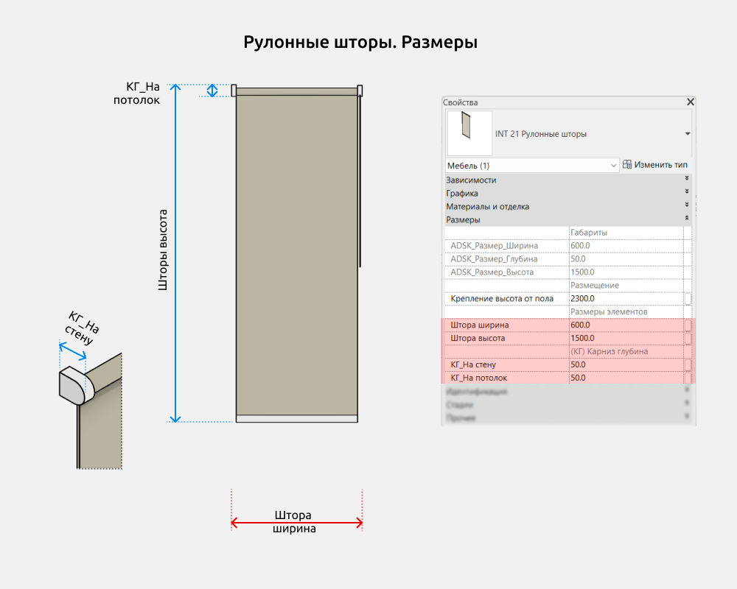Click associate button for Крепление высота от пола

click(688, 299)
